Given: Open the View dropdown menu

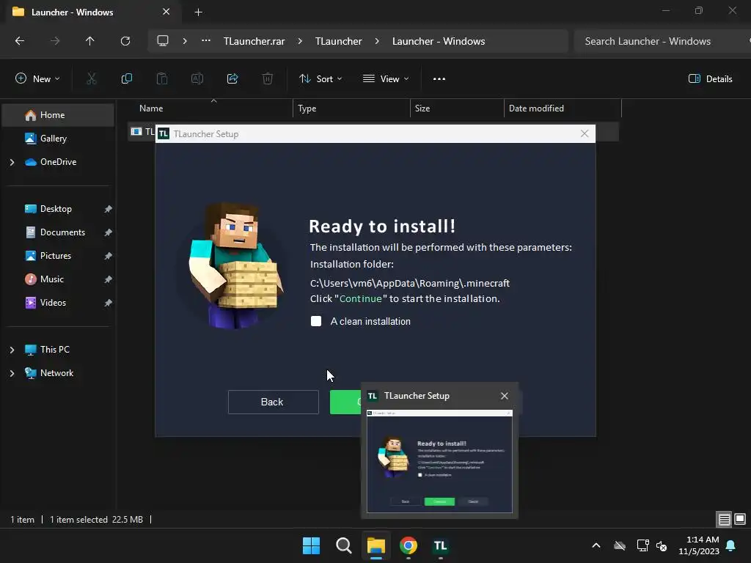Looking at the screenshot, I should pyautogui.click(x=386, y=79).
